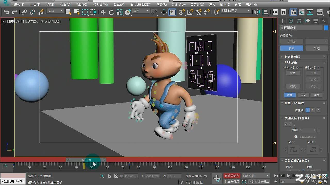Click the Mirror tool icon

[x=257, y=12]
